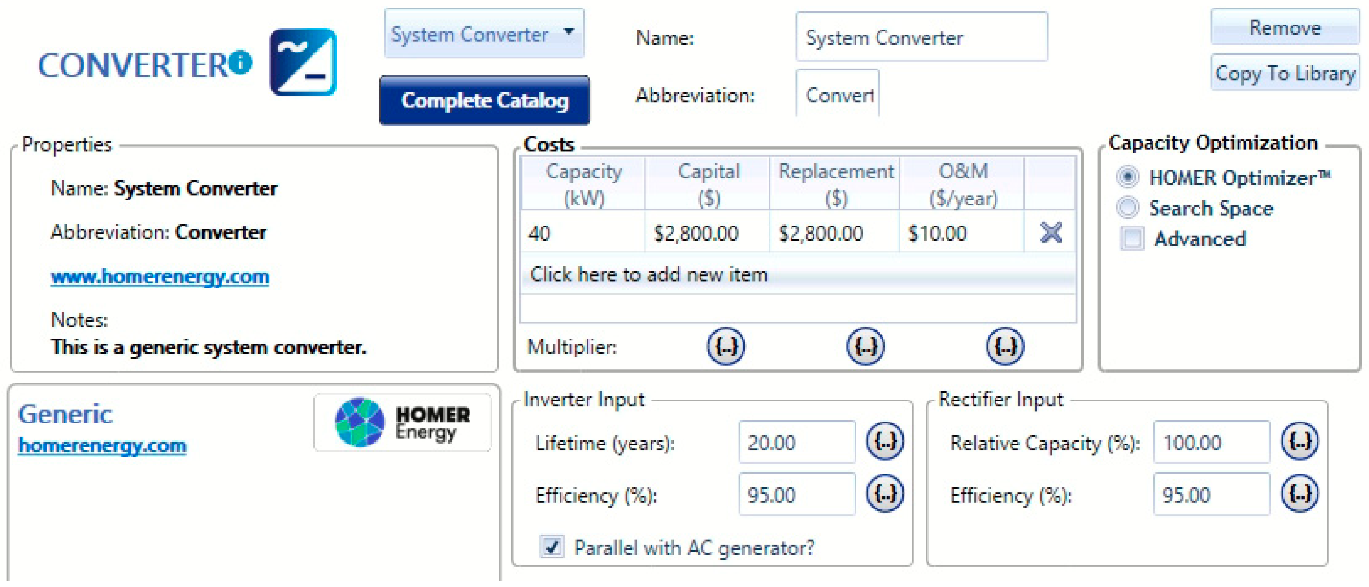Image resolution: width=1369 pixels, height=587 pixels.
Task: Select the HOMER Optimizer radio option
Action: coord(1127,177)
